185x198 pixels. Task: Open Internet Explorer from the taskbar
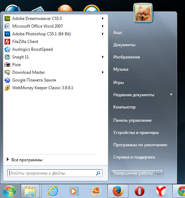pos(53,191)
